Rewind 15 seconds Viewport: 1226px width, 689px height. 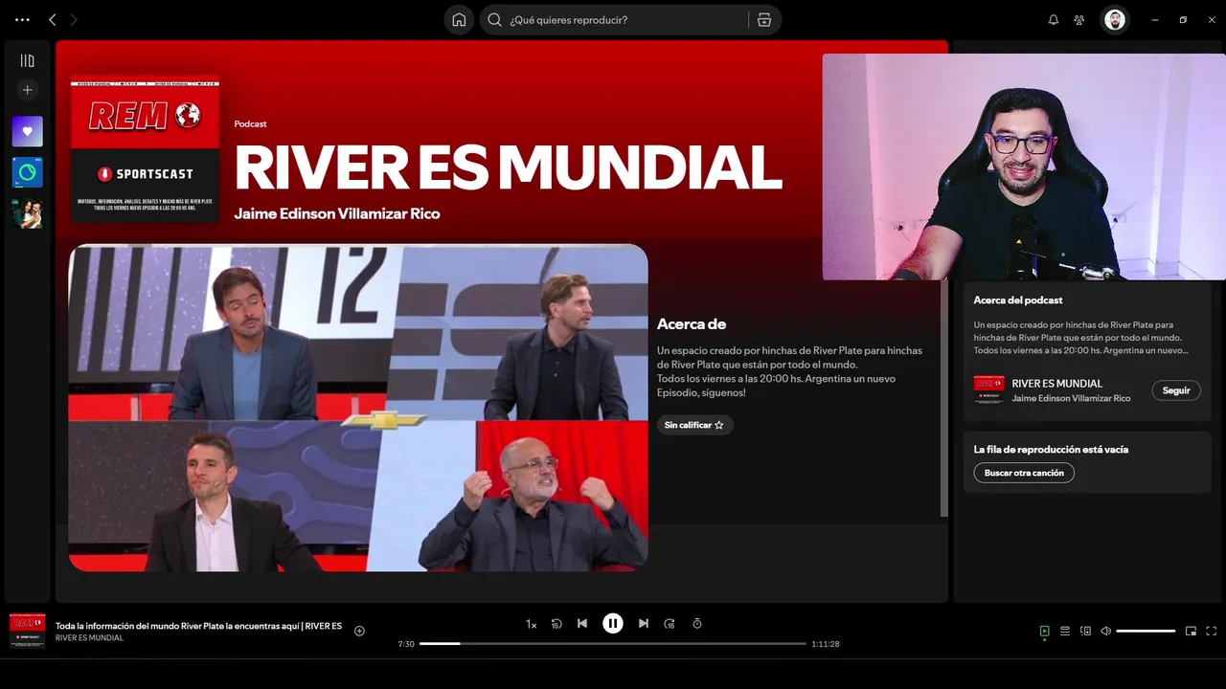point(556,624)
